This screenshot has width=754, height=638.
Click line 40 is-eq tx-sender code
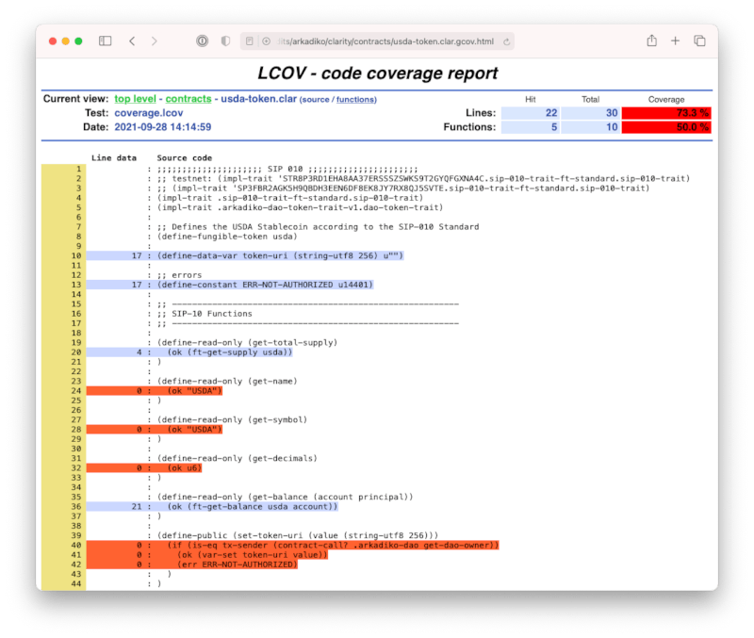(333, 546)
